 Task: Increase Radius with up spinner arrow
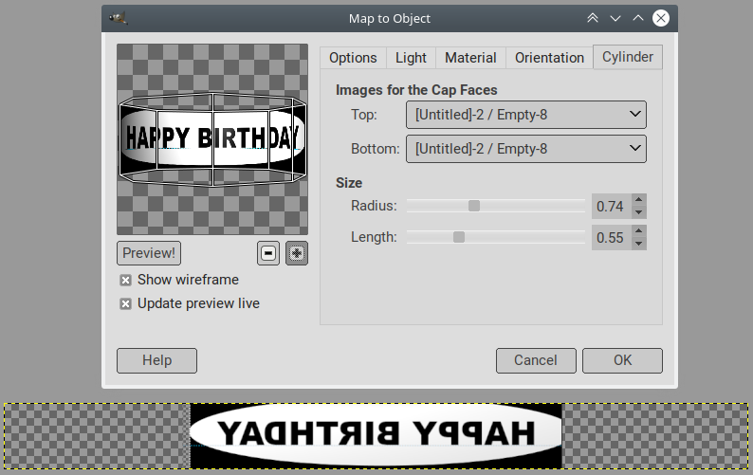(x=638, y=200)
